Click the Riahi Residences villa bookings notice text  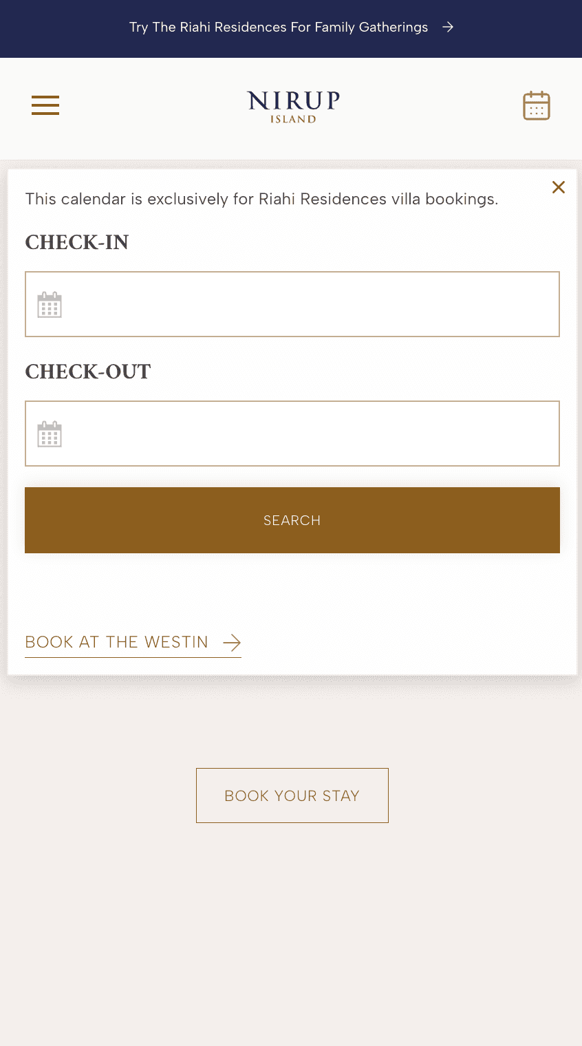click(261, 200)
